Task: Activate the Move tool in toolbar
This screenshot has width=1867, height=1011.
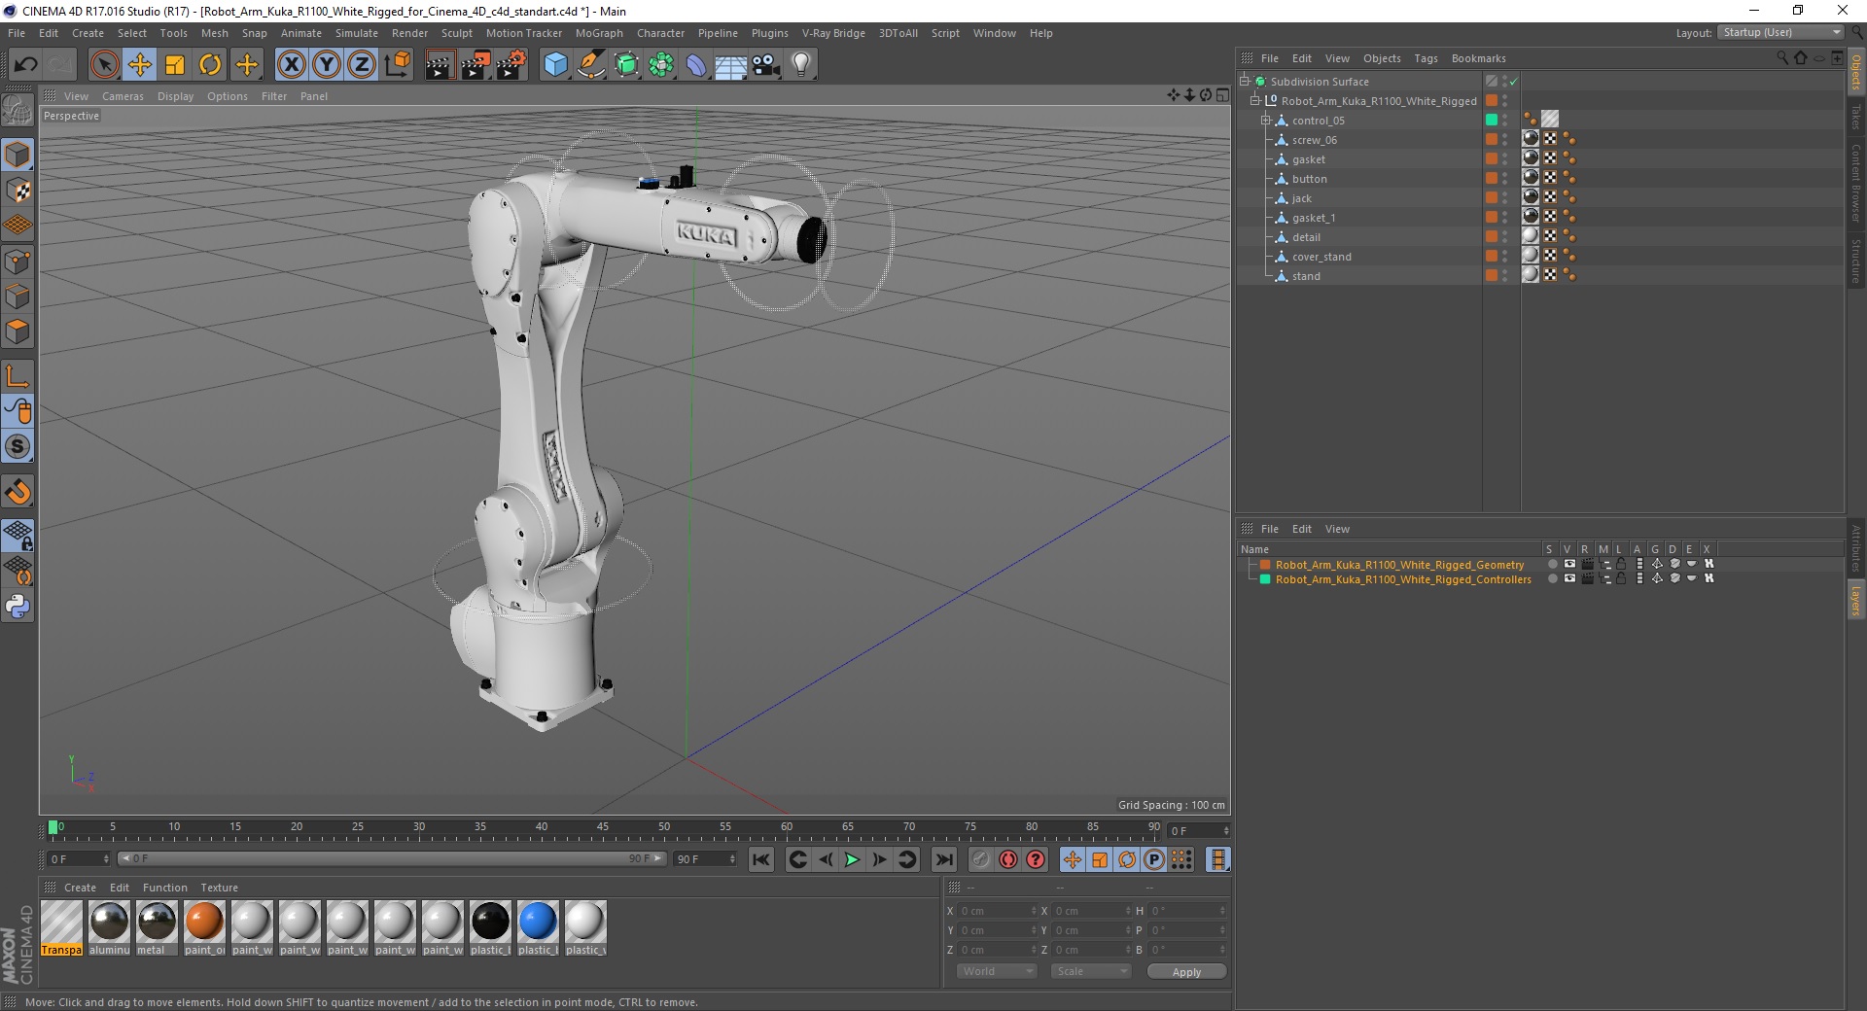Action: tap(140, 65)
